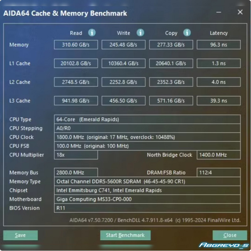251x251 pixels.
Task: Select the Memory Copy value 277.33 GB/s
Action: 171,45
